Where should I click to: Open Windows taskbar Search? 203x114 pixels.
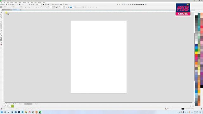click(x=5, y=112)
